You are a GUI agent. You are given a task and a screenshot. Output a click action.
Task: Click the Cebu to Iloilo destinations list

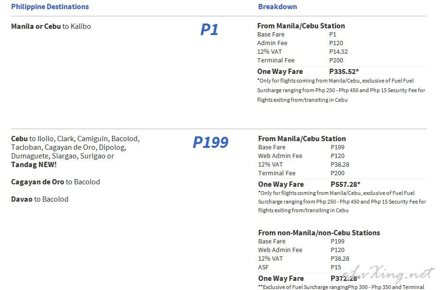pyautogui.click(x=75, y=152)
